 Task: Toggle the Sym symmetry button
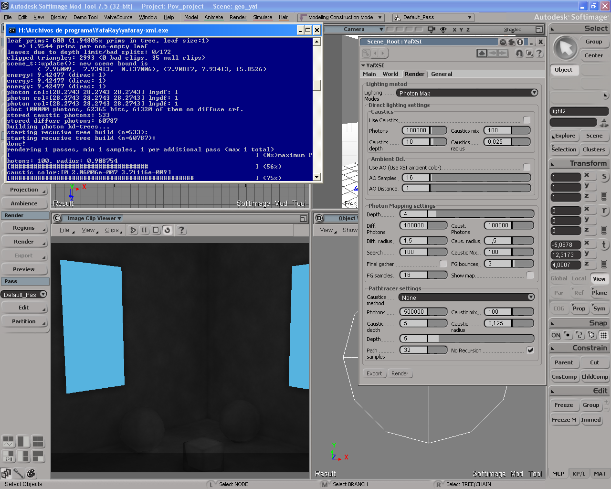click(599, 308)
